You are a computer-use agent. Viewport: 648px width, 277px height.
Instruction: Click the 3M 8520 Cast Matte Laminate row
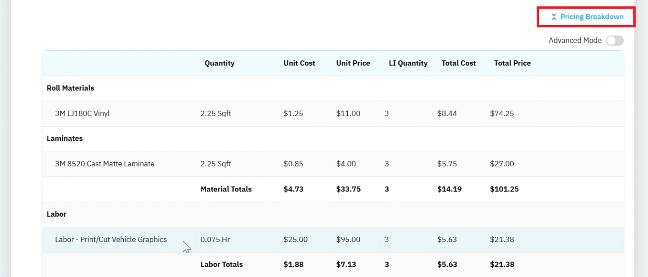333,164
